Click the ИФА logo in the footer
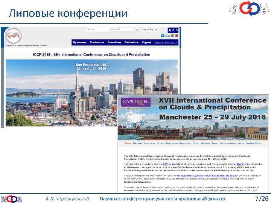 tap(11, 199)
